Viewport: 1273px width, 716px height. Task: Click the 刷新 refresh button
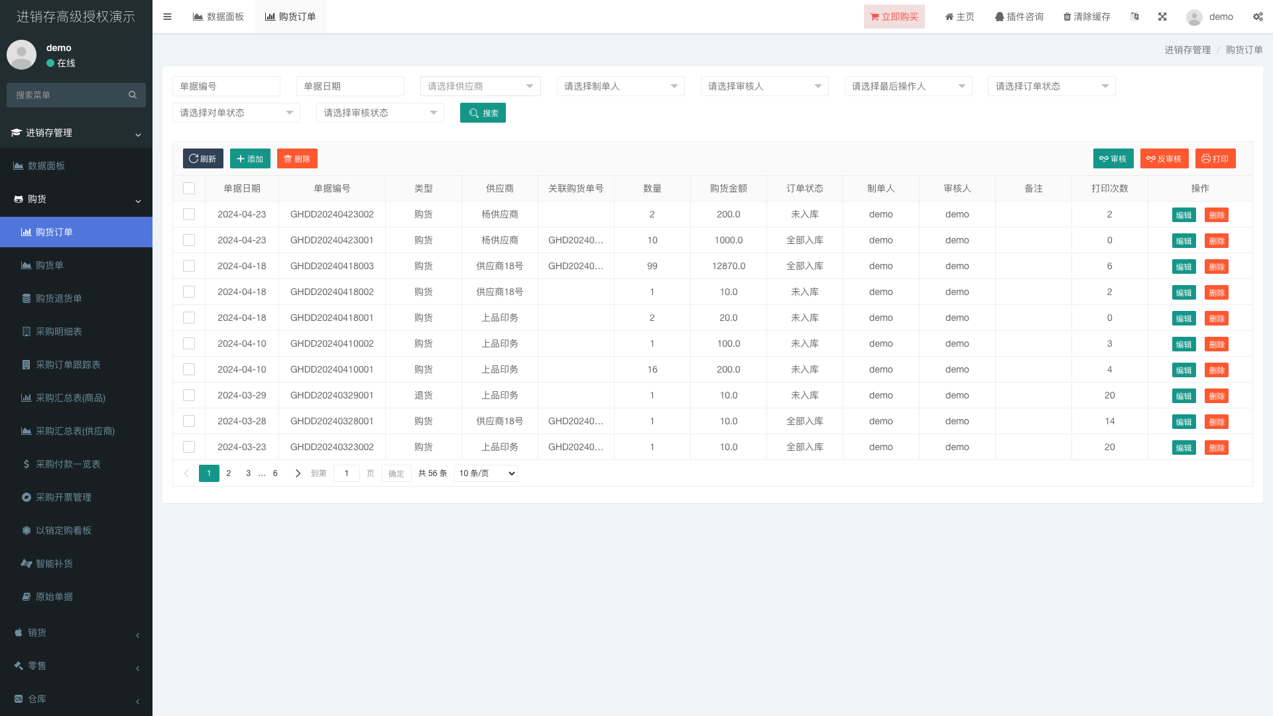[x=203, y=158]
